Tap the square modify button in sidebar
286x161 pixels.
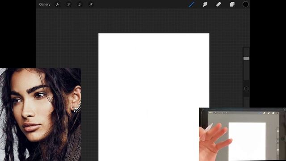[x=246, y=89]
